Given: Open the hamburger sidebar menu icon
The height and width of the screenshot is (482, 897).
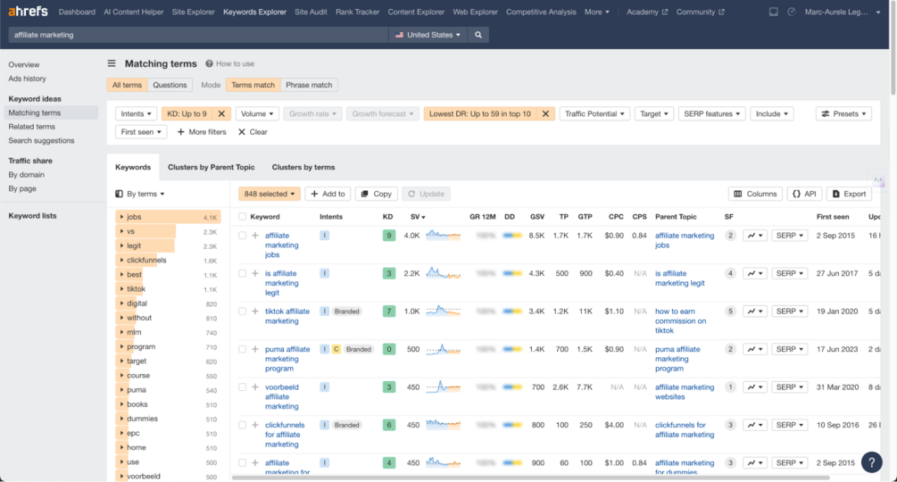Looking at the screenshot, I should (x=112, y=63).
